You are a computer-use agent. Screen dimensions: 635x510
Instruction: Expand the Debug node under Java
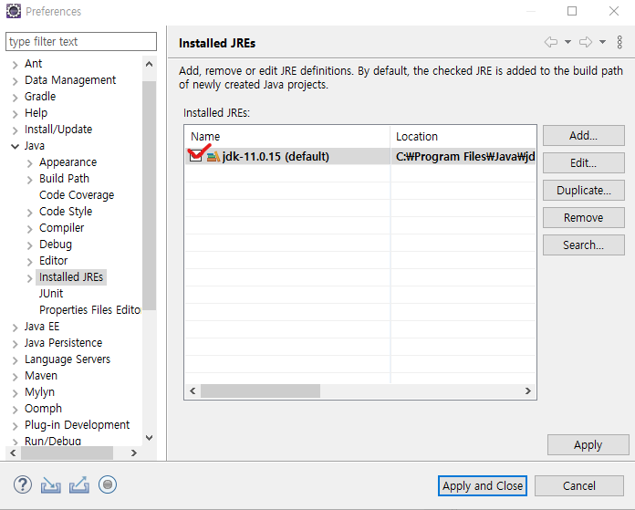29,245
